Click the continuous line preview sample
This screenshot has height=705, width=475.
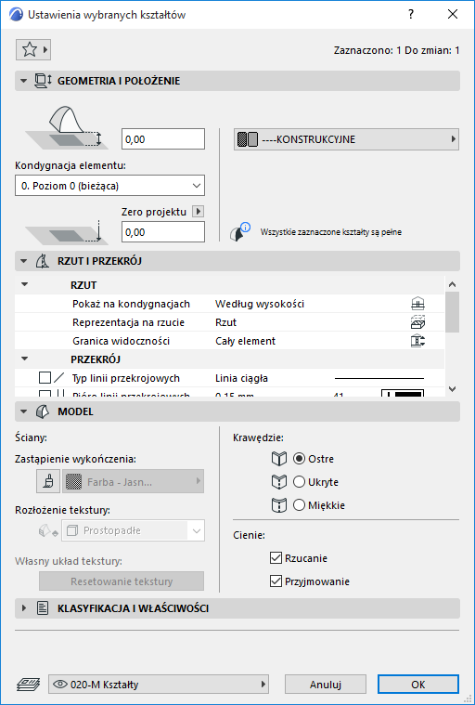379,378
